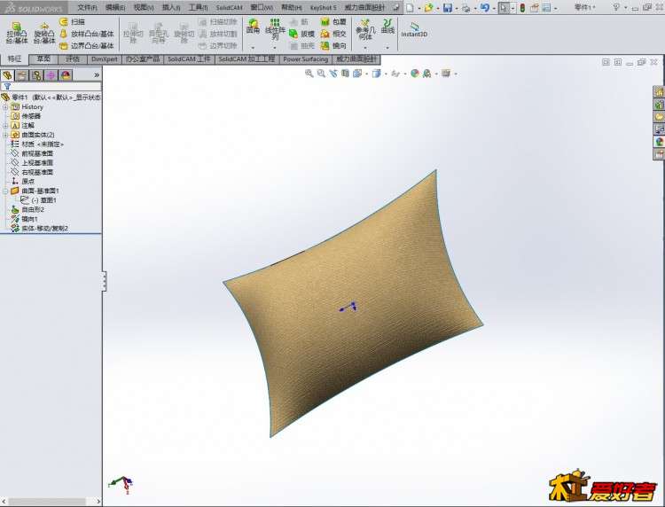Switch to the DimXpert ribbon tab

coord(105,59)
